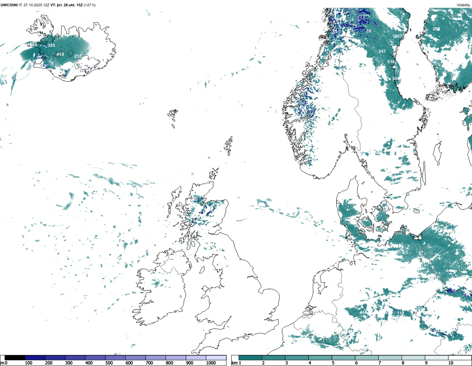472x366 pixels.
Task: Click the '347' value over Sweden
Action: (x=382, y=51)
